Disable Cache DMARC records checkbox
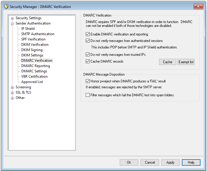 [x=88, y=61]
